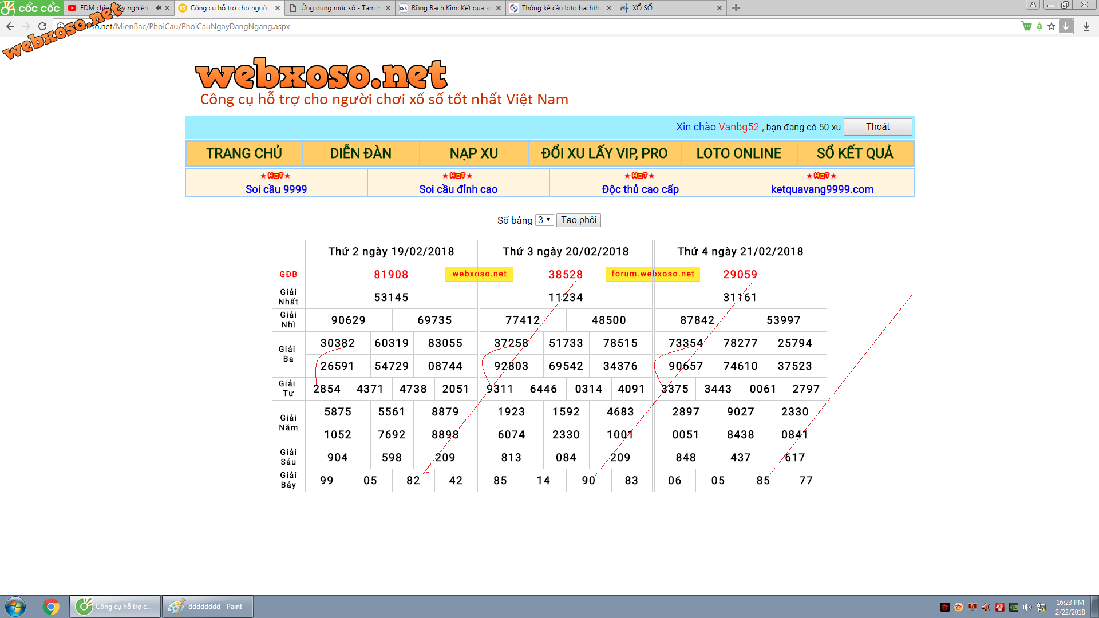Open Độc thủ cao cấp link
The height and width of the screenshot is (618, 1099).
(641, 189)
